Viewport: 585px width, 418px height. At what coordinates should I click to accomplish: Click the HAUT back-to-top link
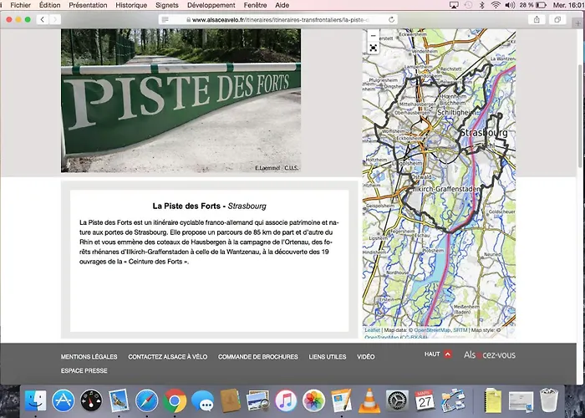(432, 354)
